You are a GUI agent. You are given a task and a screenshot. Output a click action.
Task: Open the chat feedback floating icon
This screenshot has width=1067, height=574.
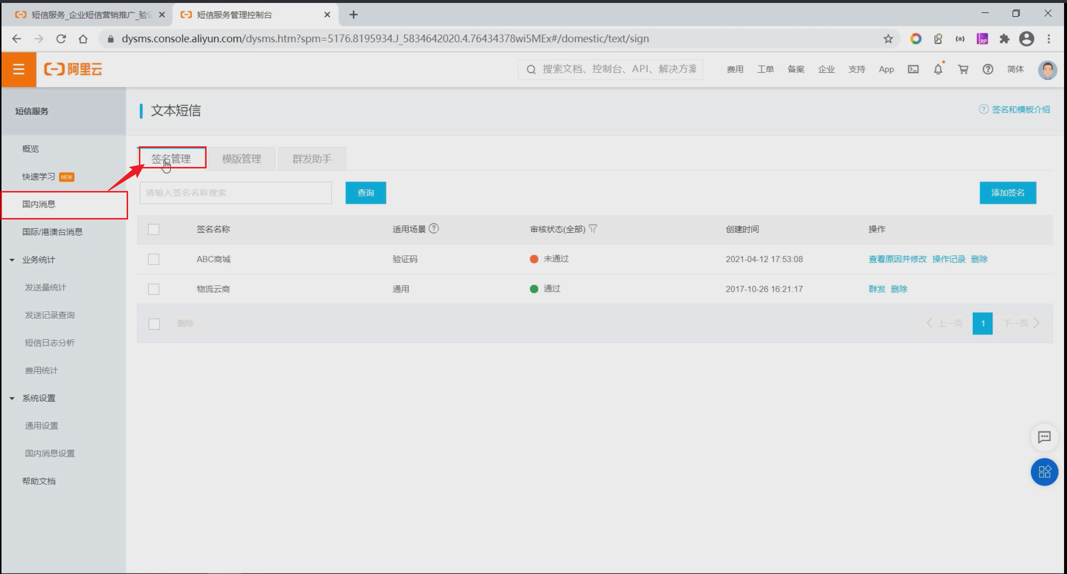tap(1044, 437)
